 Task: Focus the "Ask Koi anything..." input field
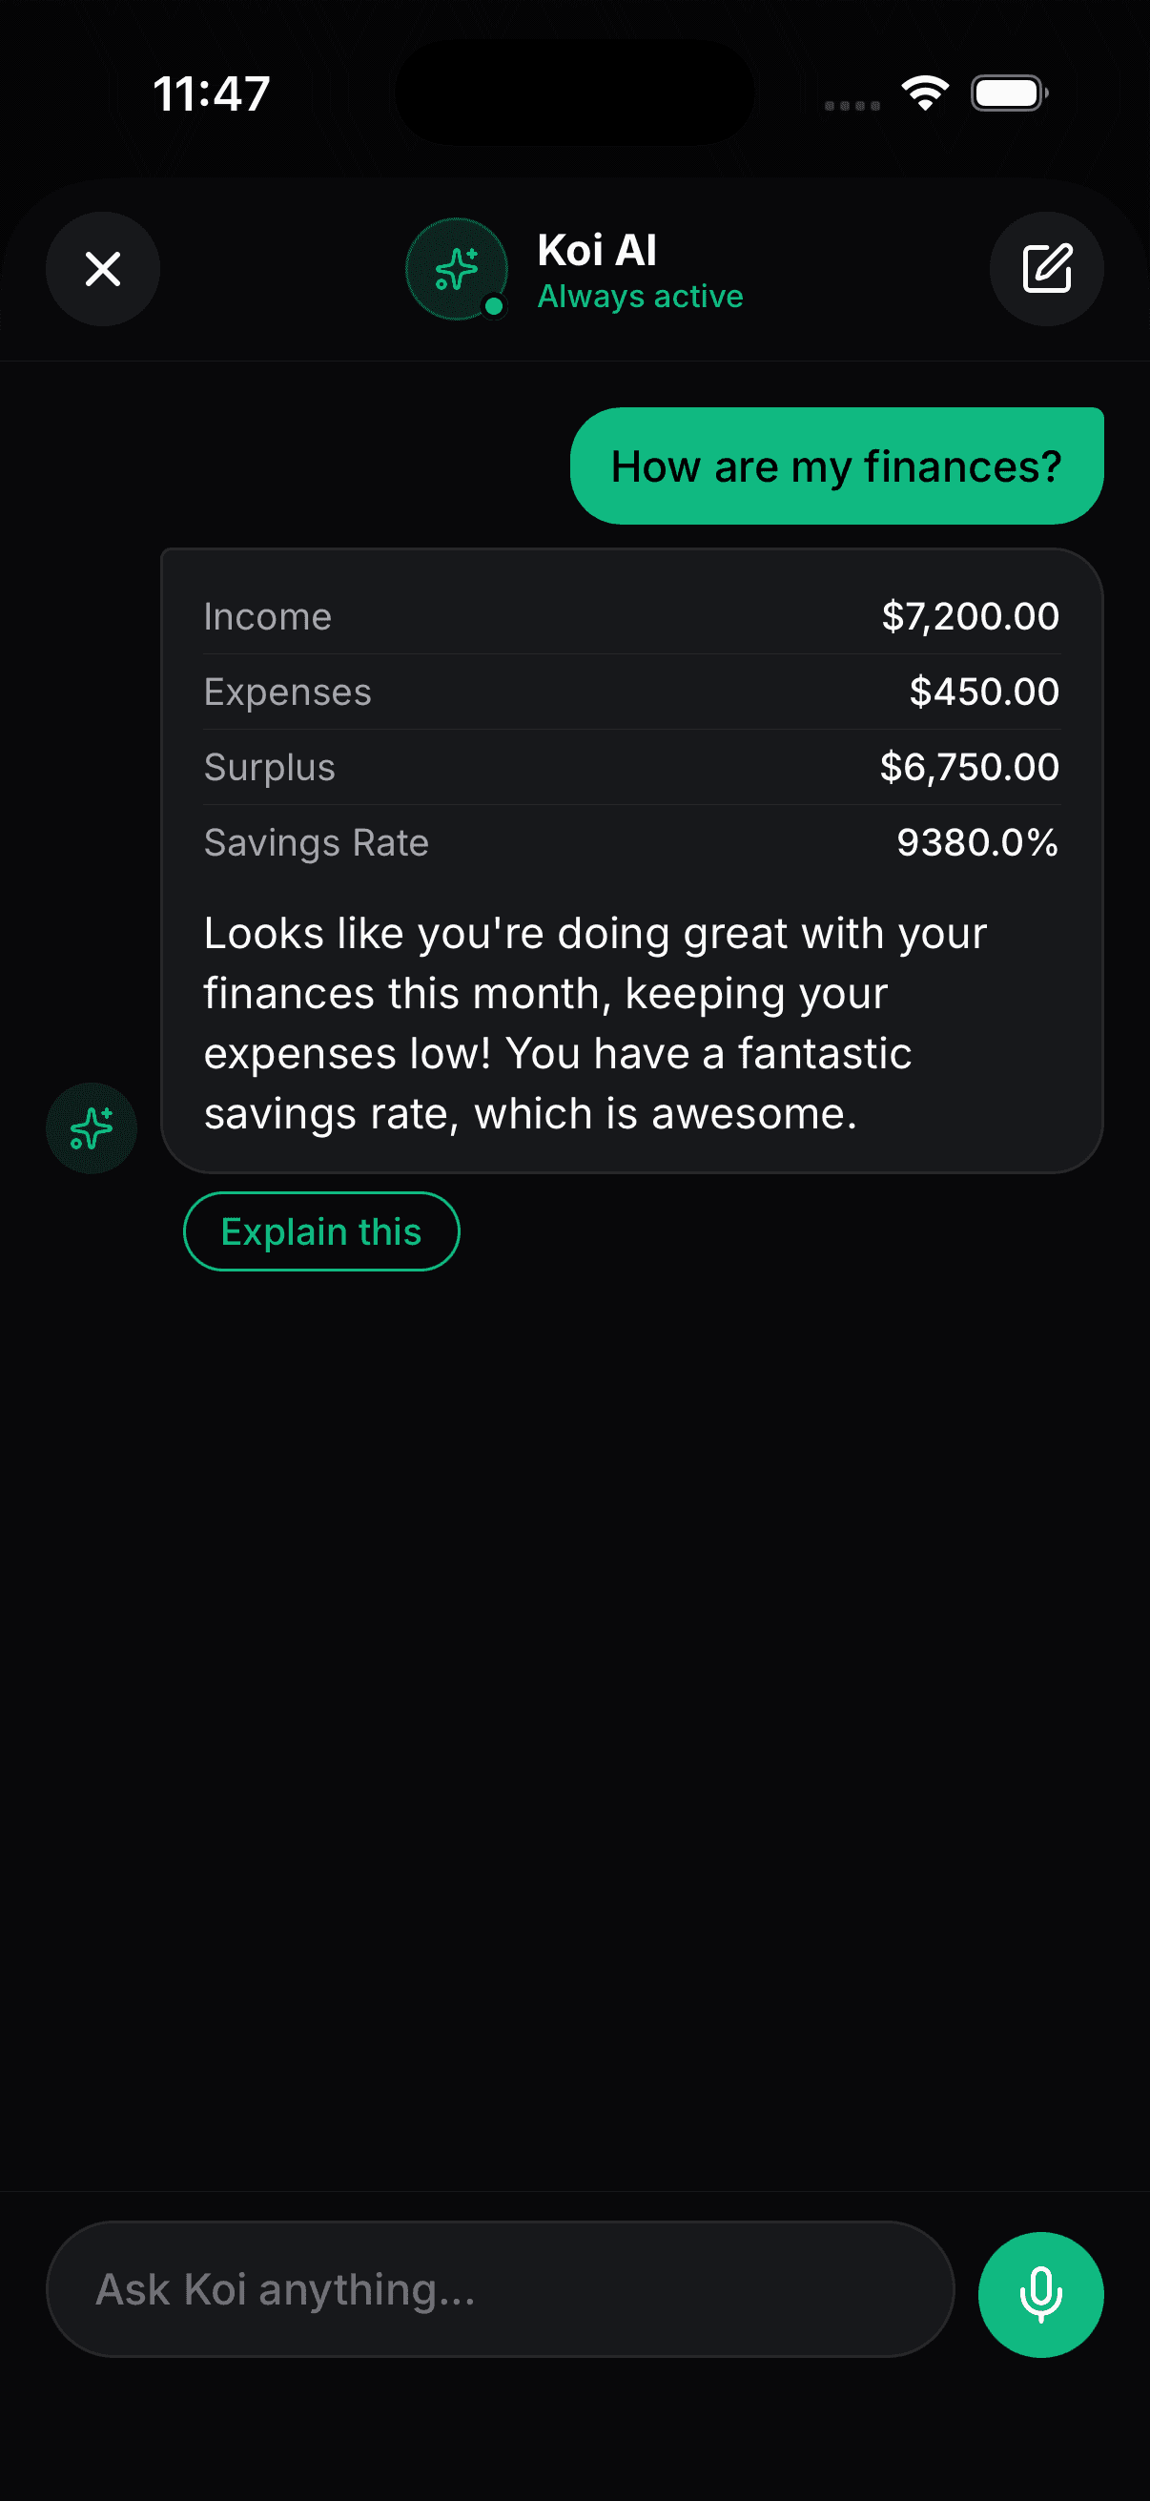point(499,2289)
